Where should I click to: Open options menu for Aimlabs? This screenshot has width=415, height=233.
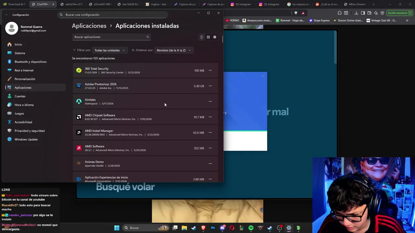[x=210, y=102]
